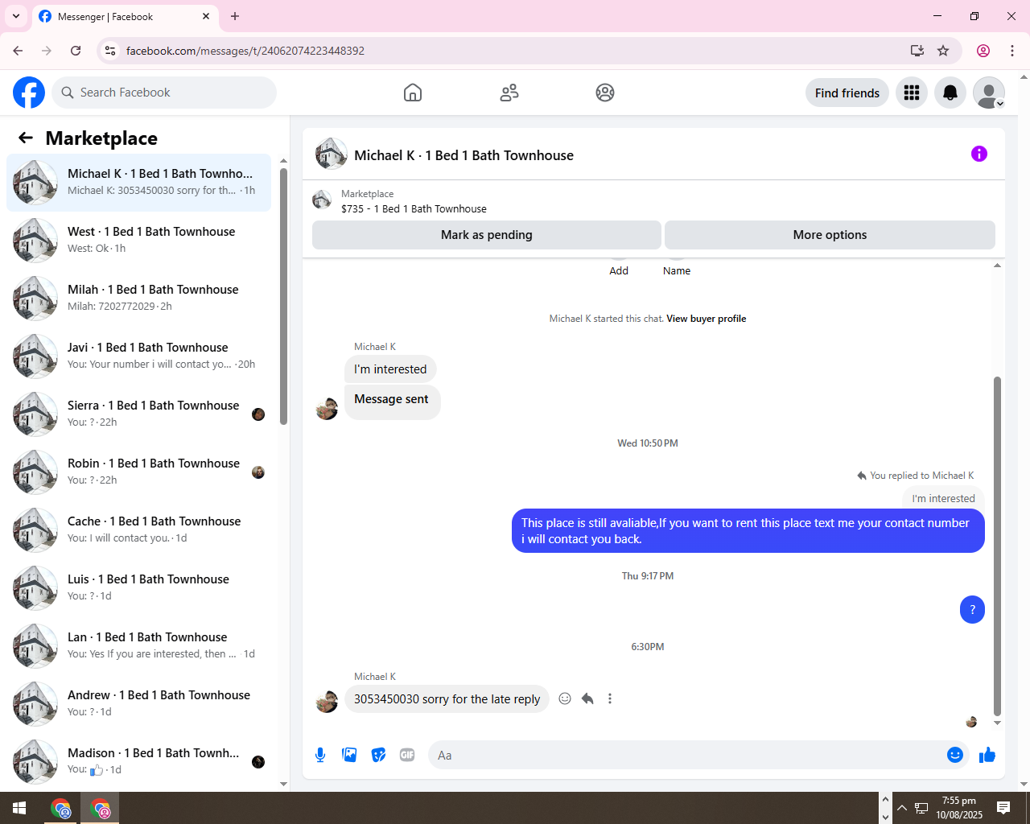The width and height of the screenshot is (1030, 824).
Task: Reply to the 3053450030 message
Action: click(587, 698)
